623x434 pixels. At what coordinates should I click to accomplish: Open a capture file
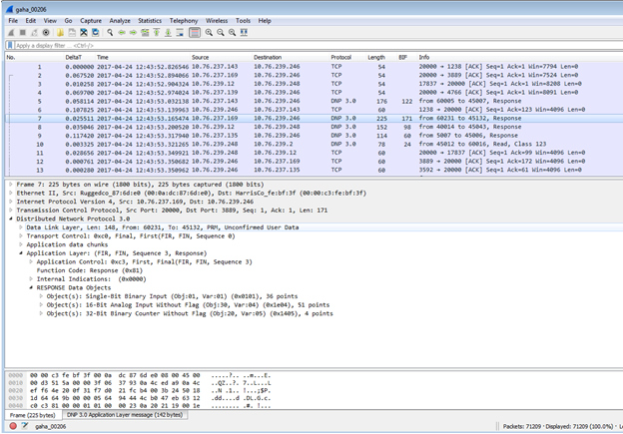pos(60,33)
